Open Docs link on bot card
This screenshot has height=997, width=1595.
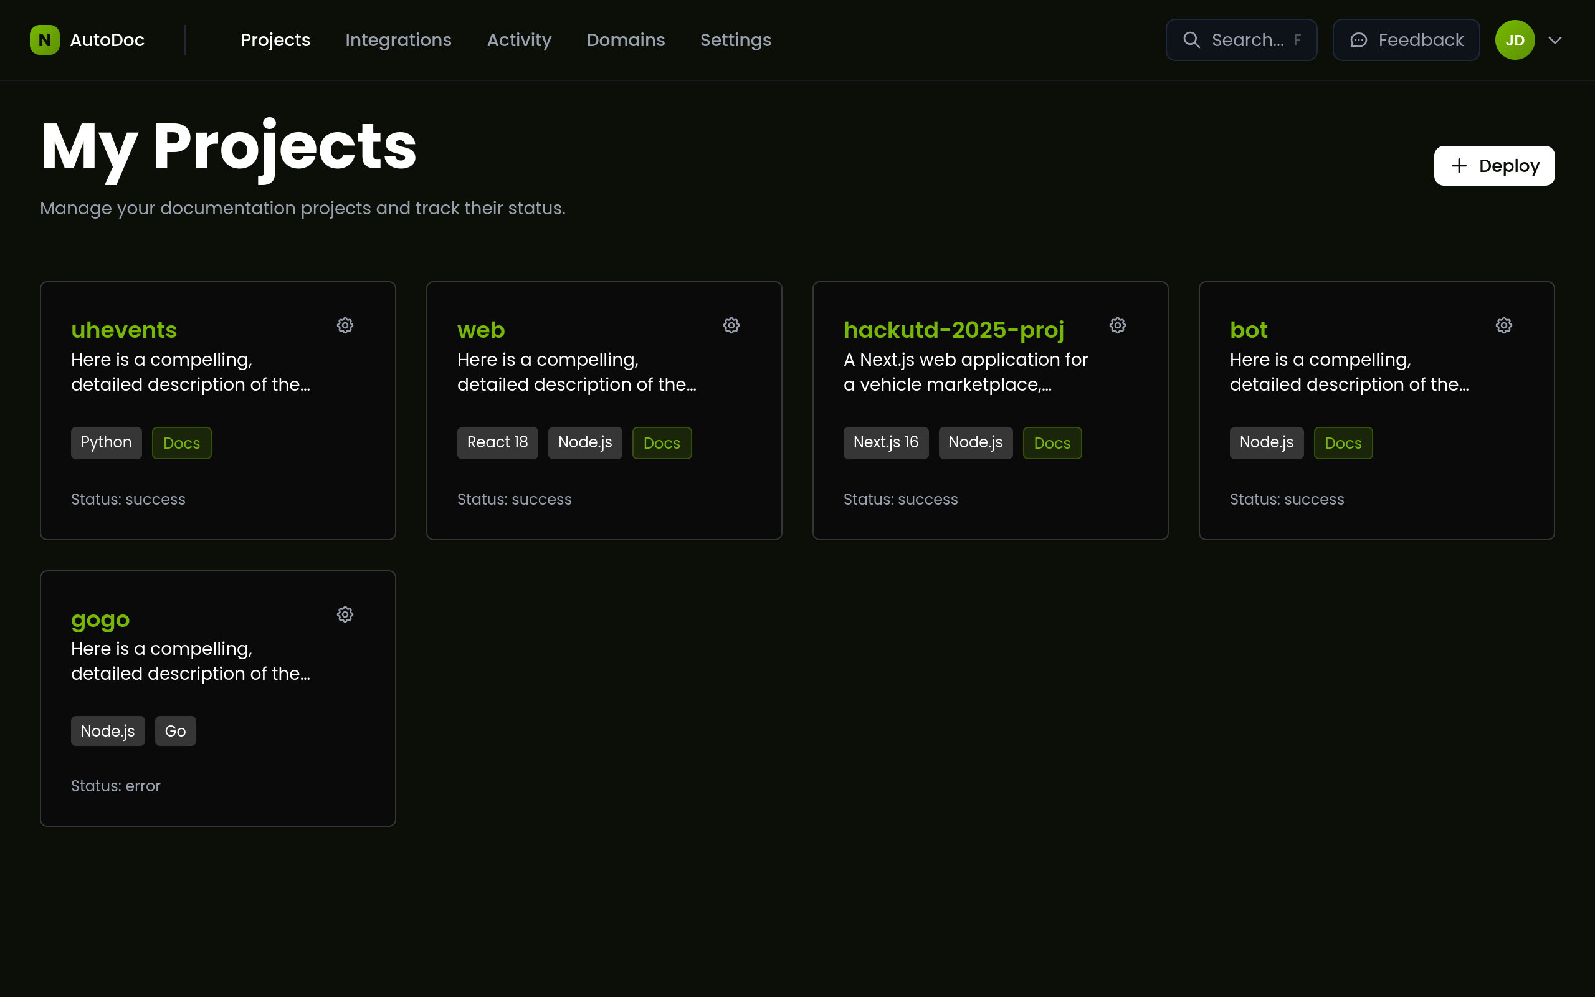[x=1343, y=443]
